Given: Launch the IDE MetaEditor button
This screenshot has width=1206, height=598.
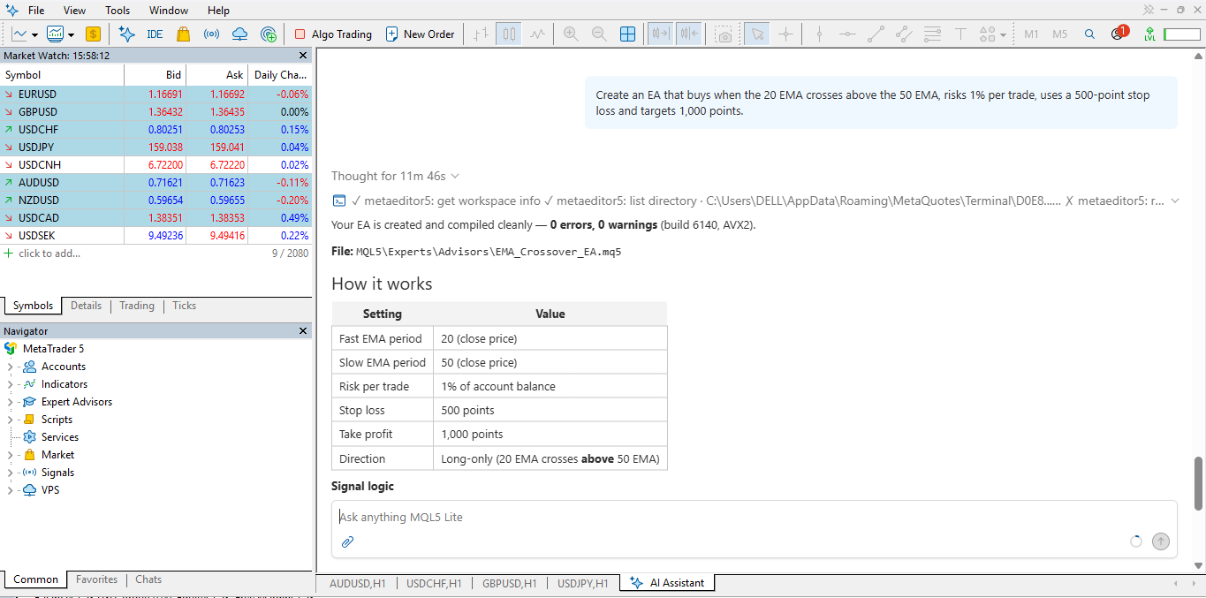Looking at the screenshot, I should 155,34.
